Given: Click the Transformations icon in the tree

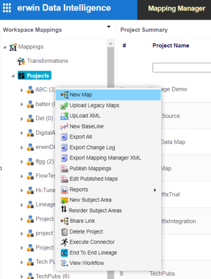Looking at the screenshot, I should pyautogui.click(x=21, y=61).
